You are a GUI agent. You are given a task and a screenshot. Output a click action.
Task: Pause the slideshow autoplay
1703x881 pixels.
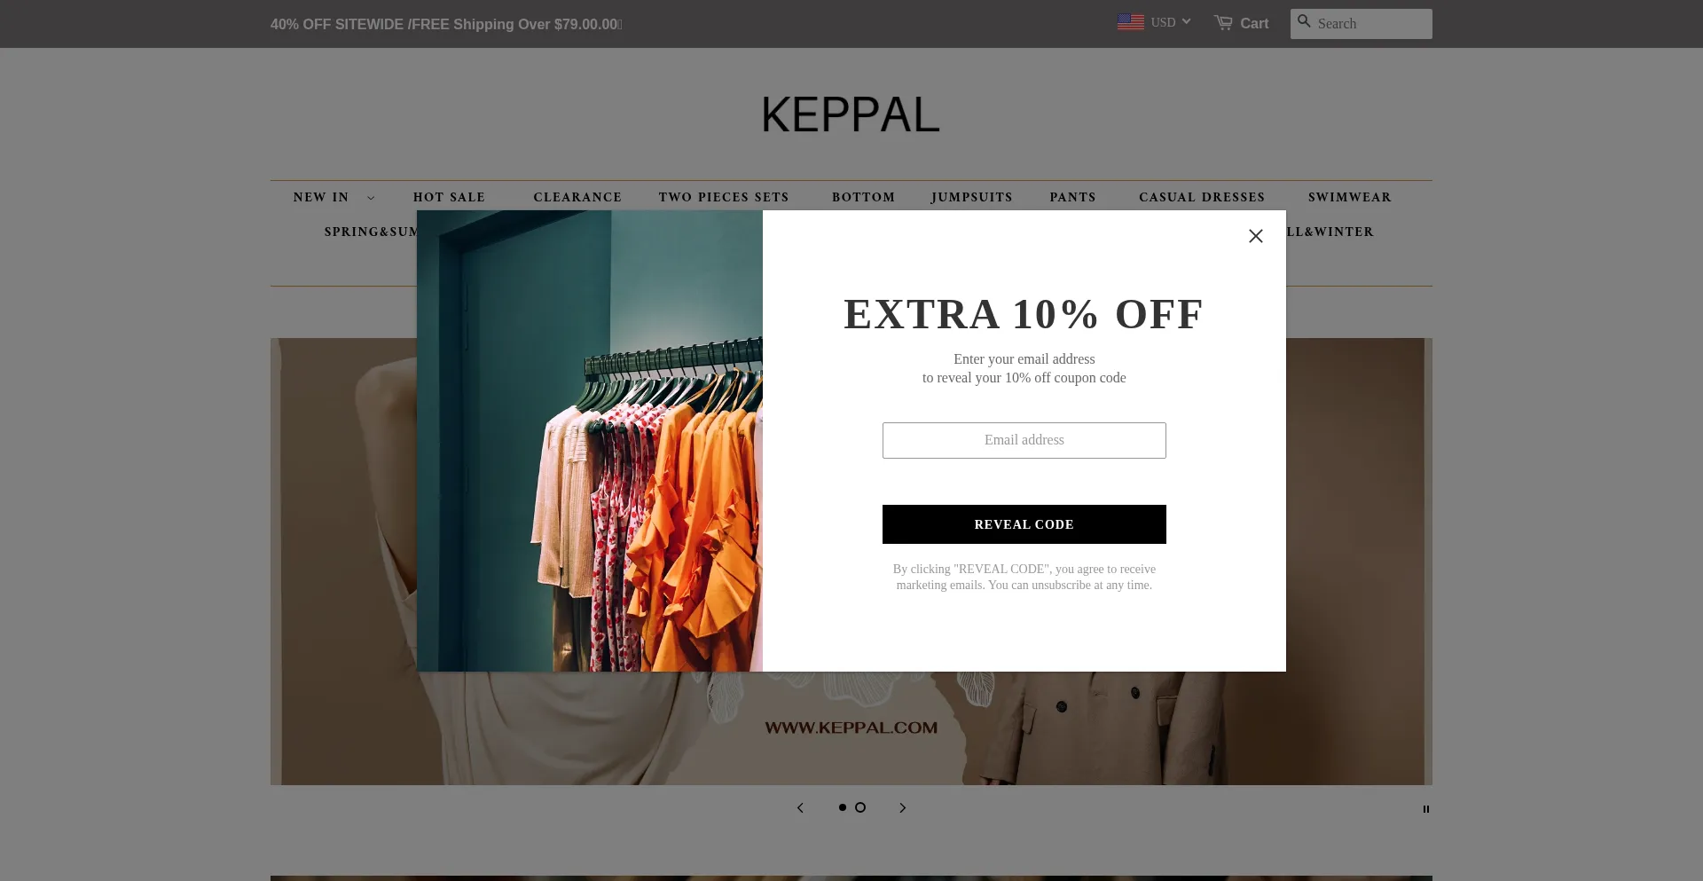(1426, 809)
